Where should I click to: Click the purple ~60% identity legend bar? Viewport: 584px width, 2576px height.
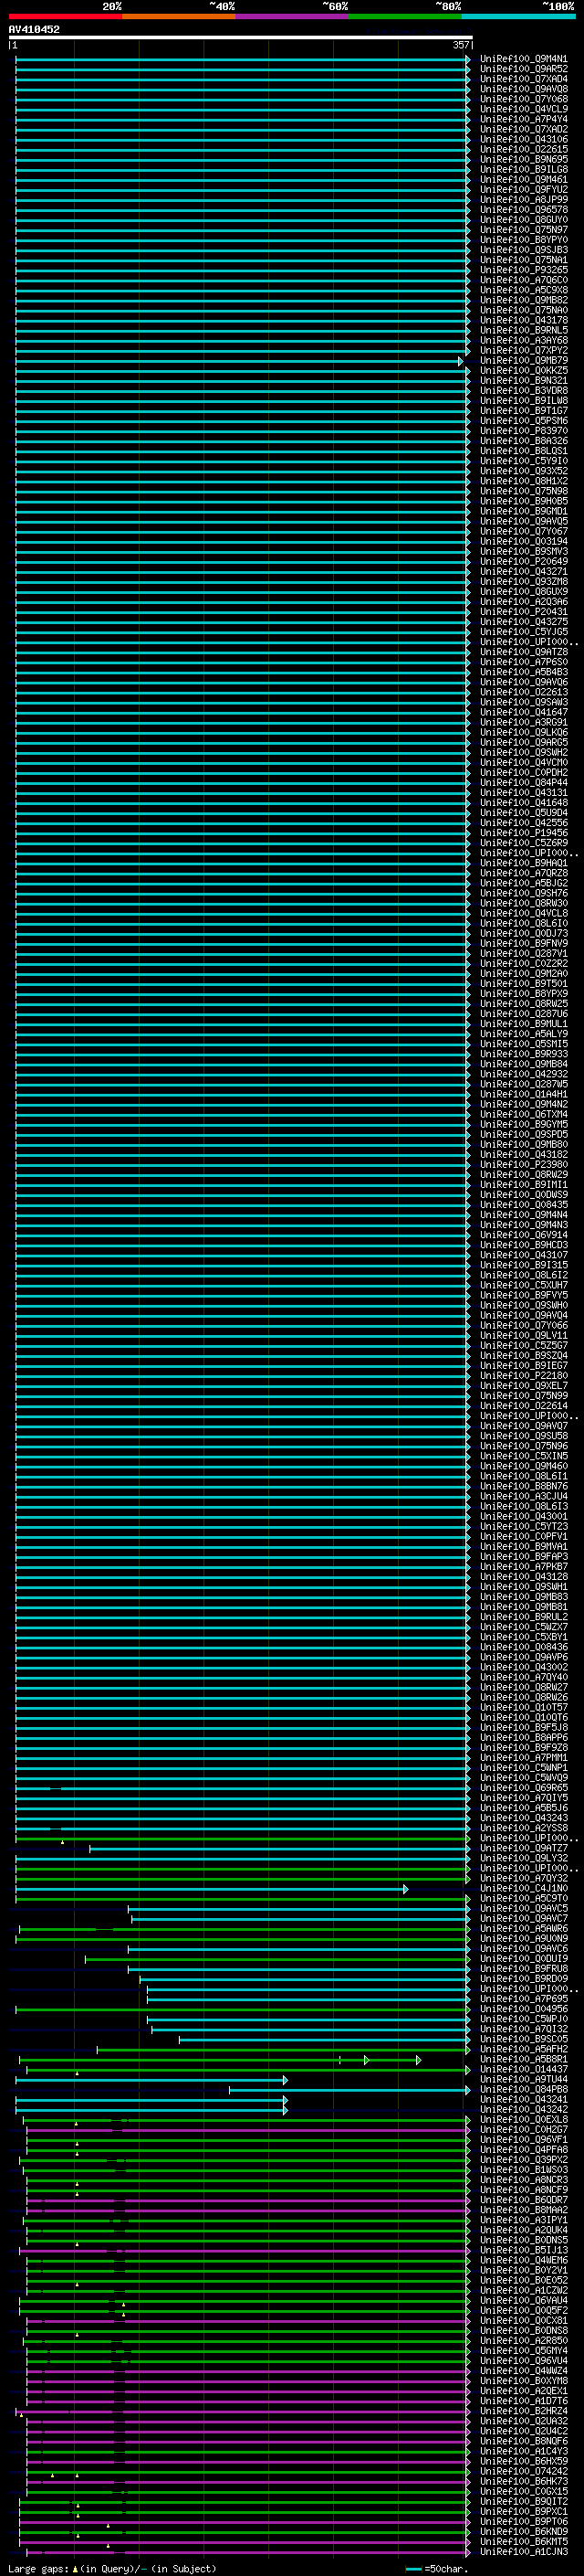pyautogui.click(x=293, y=16)
